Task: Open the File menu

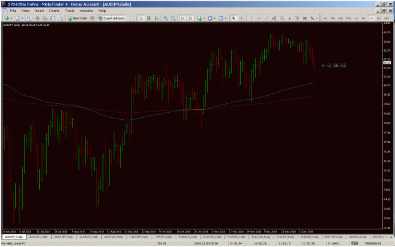Action: coord(13,11)
